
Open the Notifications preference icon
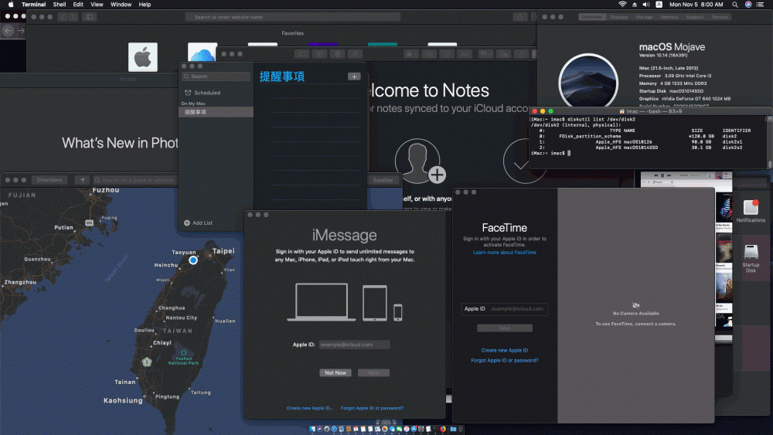point(751,211)
